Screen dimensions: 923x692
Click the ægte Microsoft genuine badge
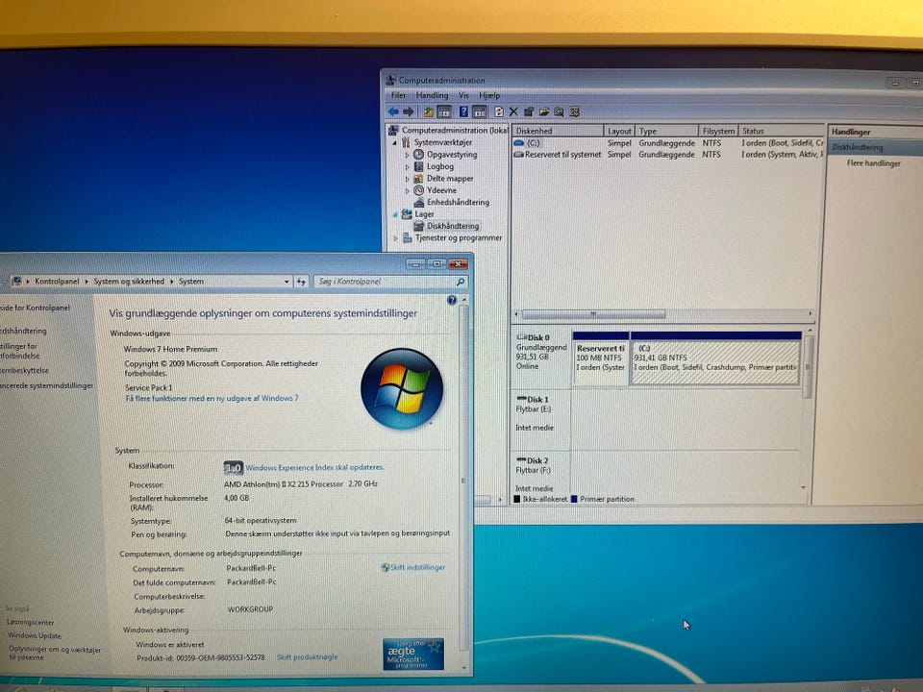pyautogui.click(x=412, y=654)
